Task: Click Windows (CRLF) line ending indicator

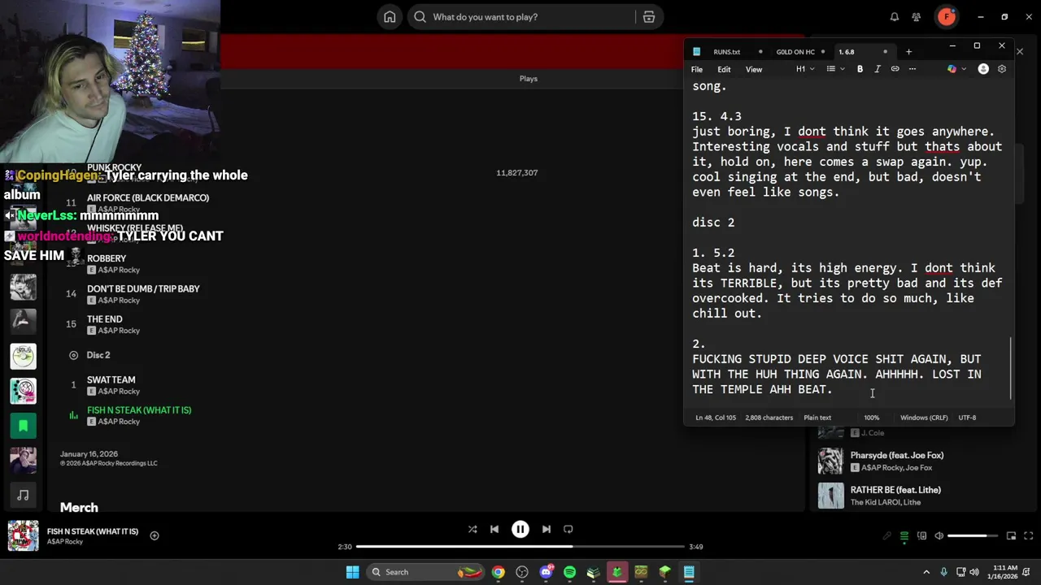Action: click(x=924, y=418)
